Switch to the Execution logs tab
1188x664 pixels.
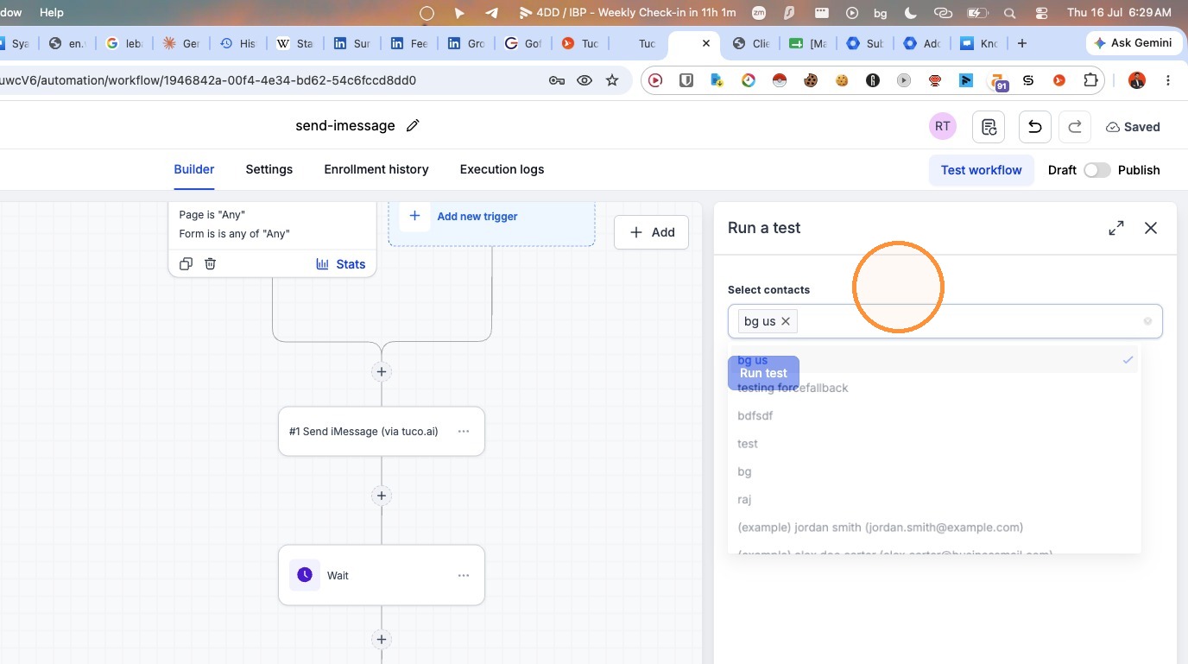coord(502,169)
